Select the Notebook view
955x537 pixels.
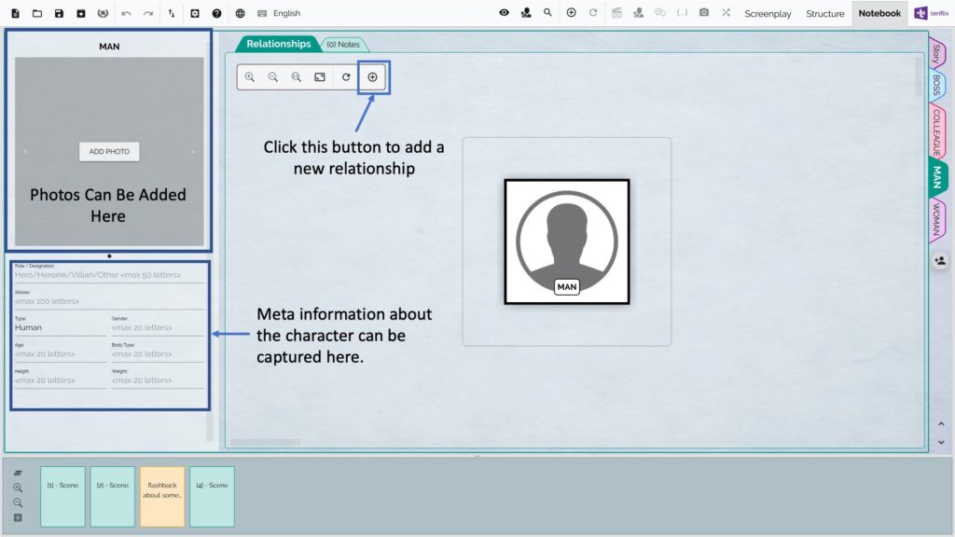pos(879,13)
